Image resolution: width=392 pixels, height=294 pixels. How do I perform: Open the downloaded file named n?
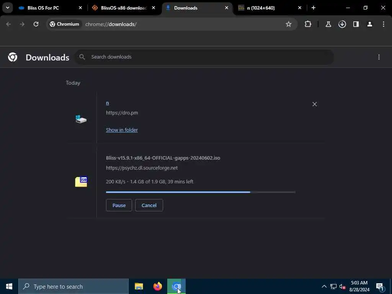pos(108,103)
